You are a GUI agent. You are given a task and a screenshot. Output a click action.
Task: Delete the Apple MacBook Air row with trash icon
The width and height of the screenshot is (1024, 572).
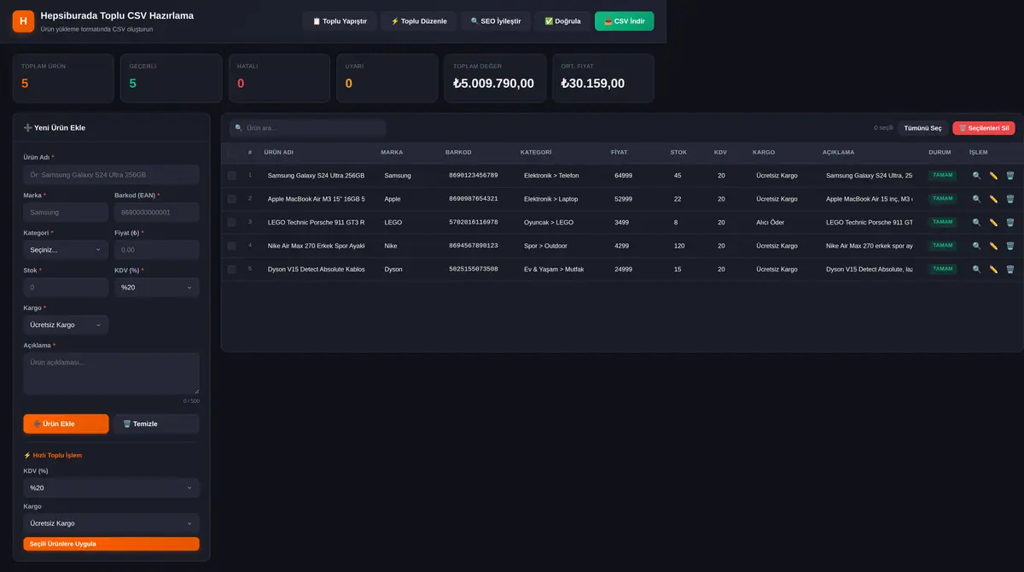coord(1009,199)
